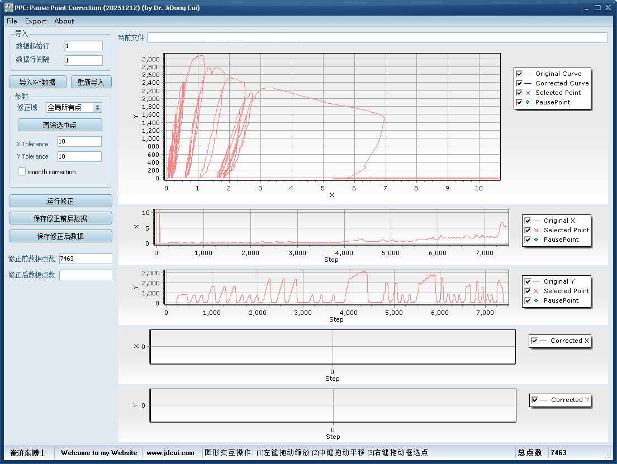Viewport: 617px width, 464px height.
Task: Open the Export menu
Action: 36,21
